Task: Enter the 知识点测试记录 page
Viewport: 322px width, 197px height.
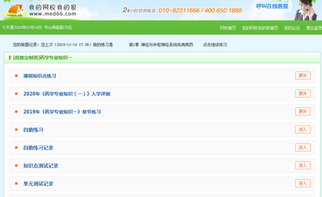Action: click(x=303, y=165)
